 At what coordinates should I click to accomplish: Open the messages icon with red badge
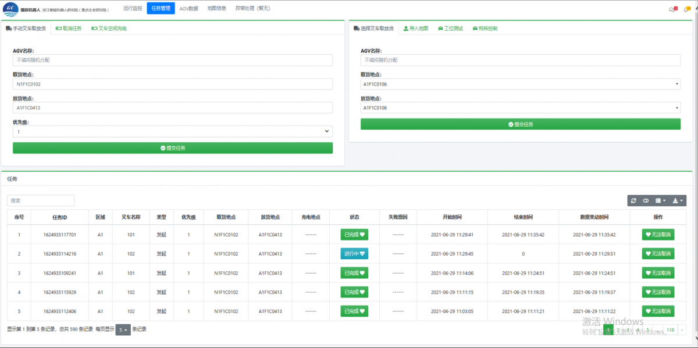pos(671,9)
